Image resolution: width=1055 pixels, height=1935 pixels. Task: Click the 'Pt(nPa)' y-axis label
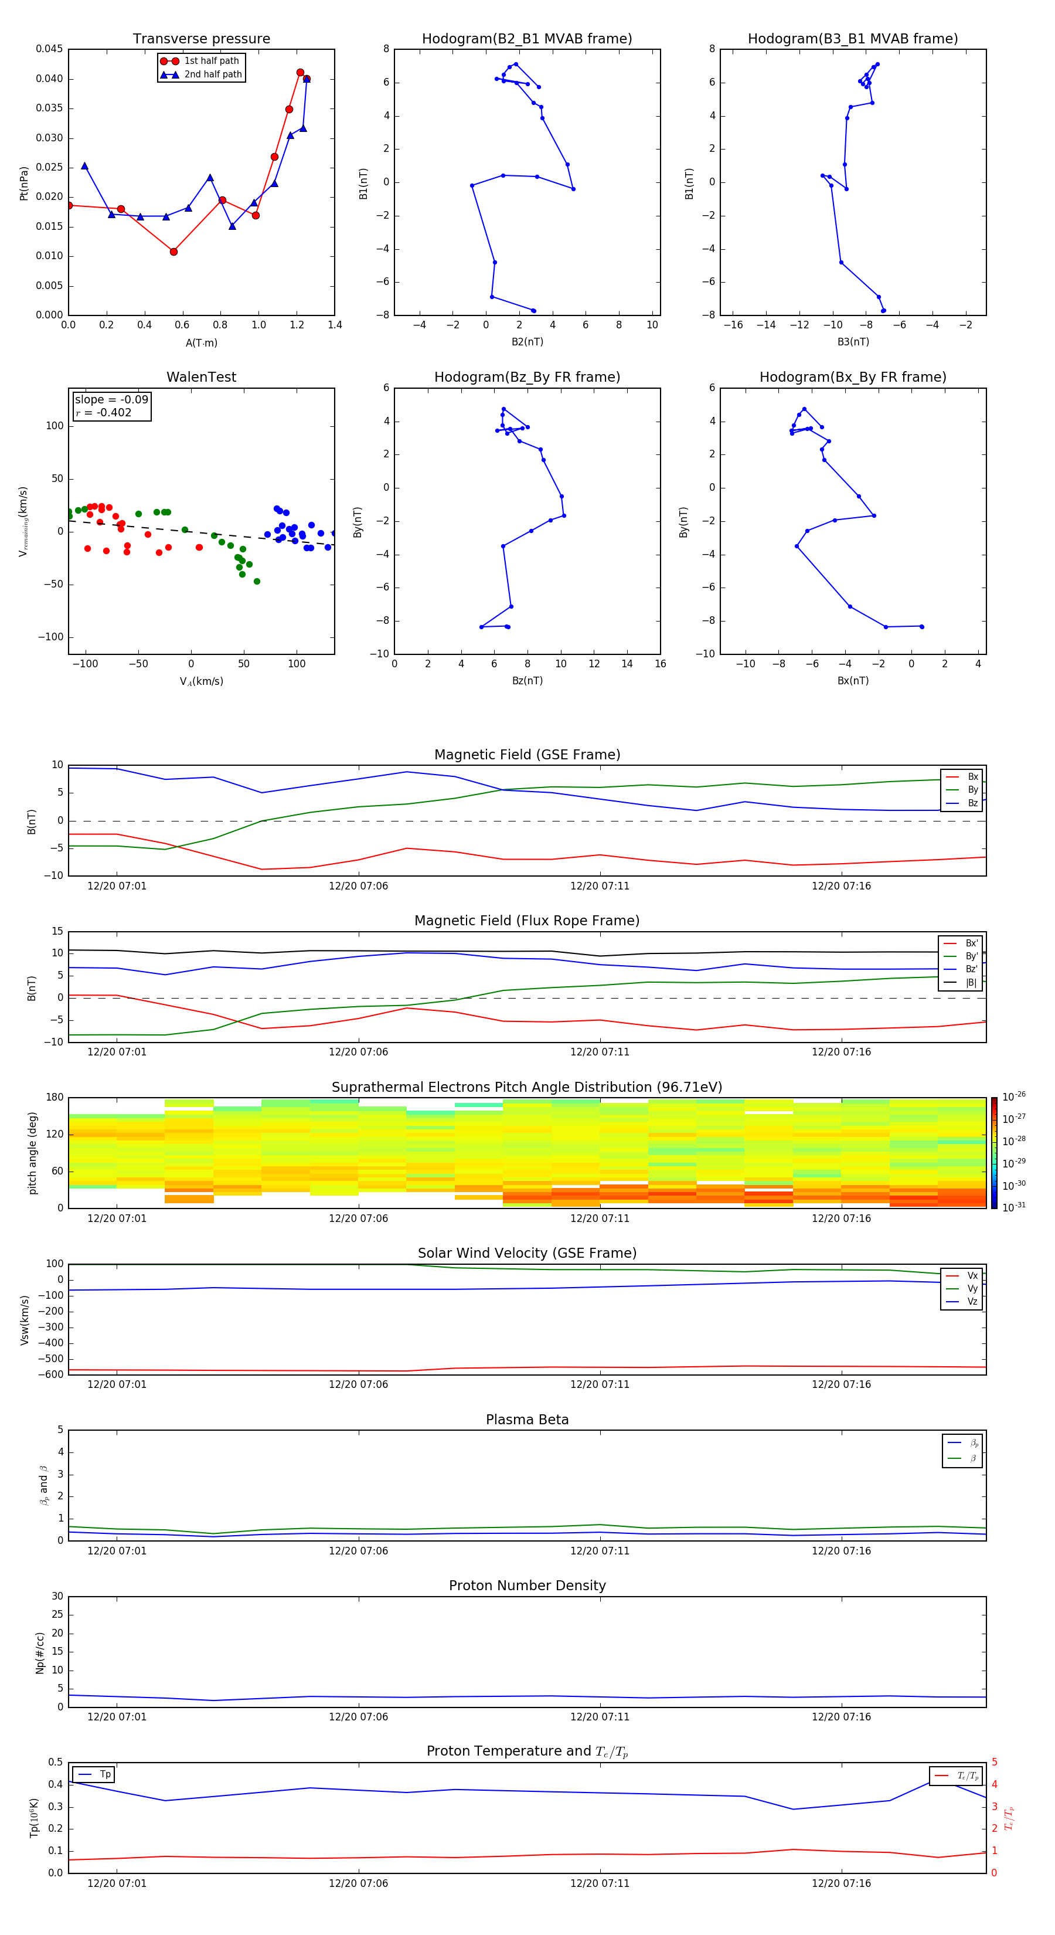(24, 182)
